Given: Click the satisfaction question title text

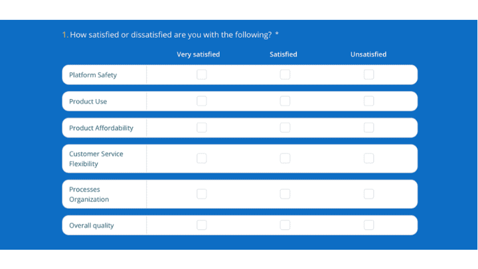Looking at the screenshot, I should point(171,35).
